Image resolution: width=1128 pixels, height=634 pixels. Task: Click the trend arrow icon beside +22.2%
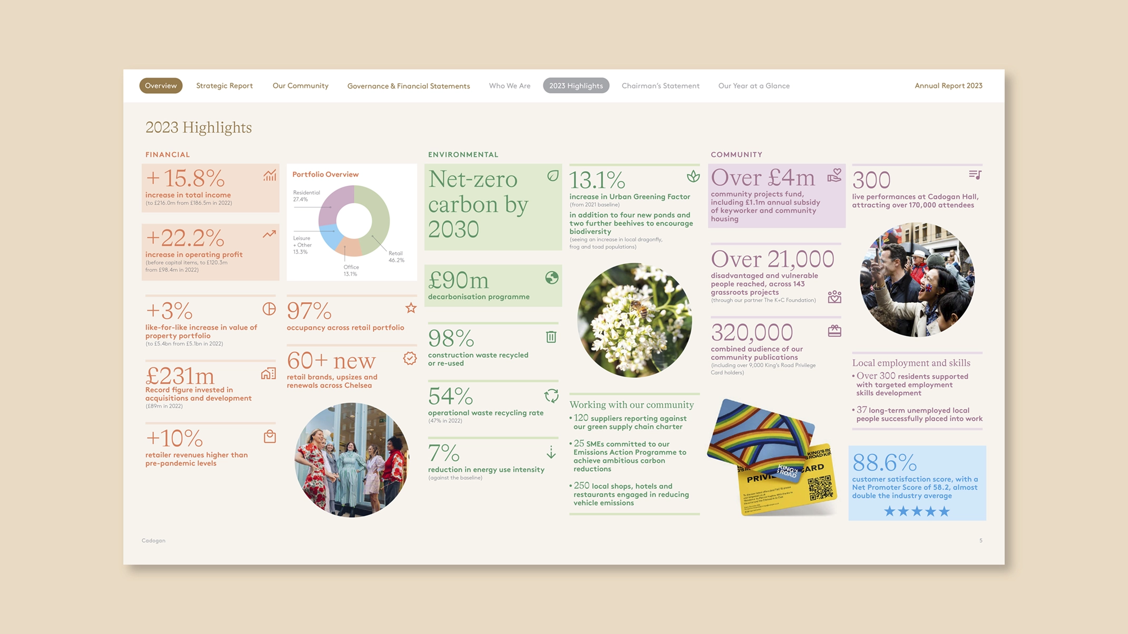(269, 234)
